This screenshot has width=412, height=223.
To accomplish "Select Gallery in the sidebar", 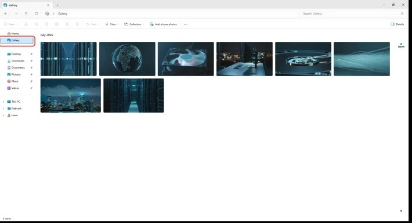I will [x=17, y=41].
